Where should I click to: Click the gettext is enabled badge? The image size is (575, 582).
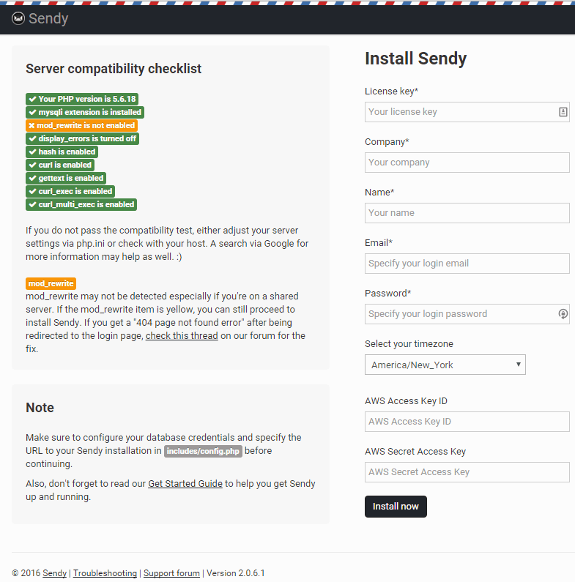tap(66, 178)
